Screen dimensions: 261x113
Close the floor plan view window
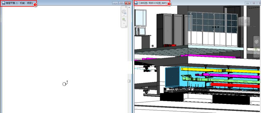click(x=128, y=3)
